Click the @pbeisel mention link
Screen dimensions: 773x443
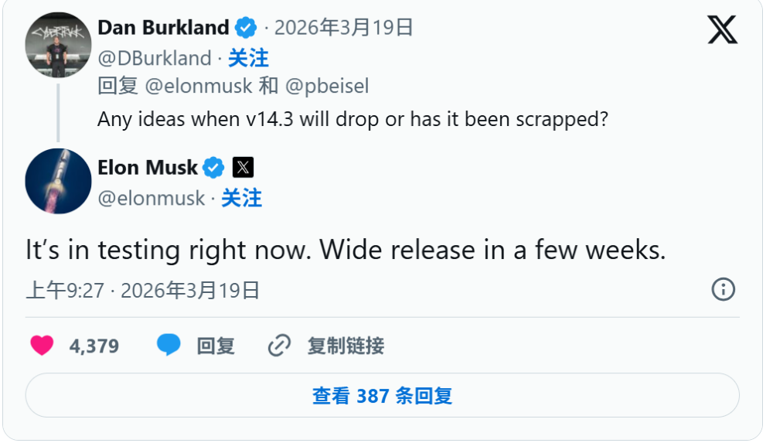(325, 86)
